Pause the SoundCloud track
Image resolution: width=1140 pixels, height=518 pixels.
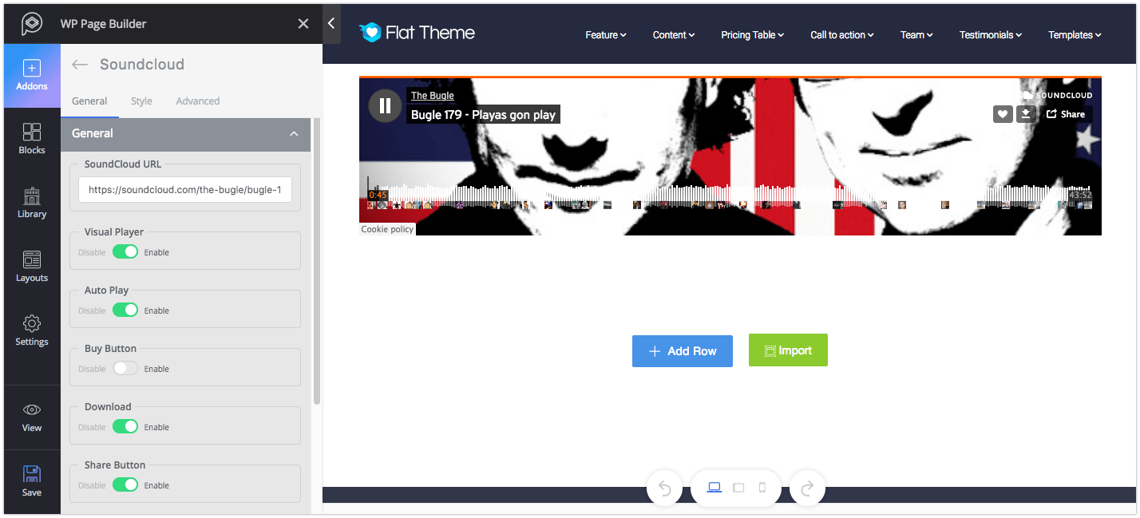click(385, 105)
